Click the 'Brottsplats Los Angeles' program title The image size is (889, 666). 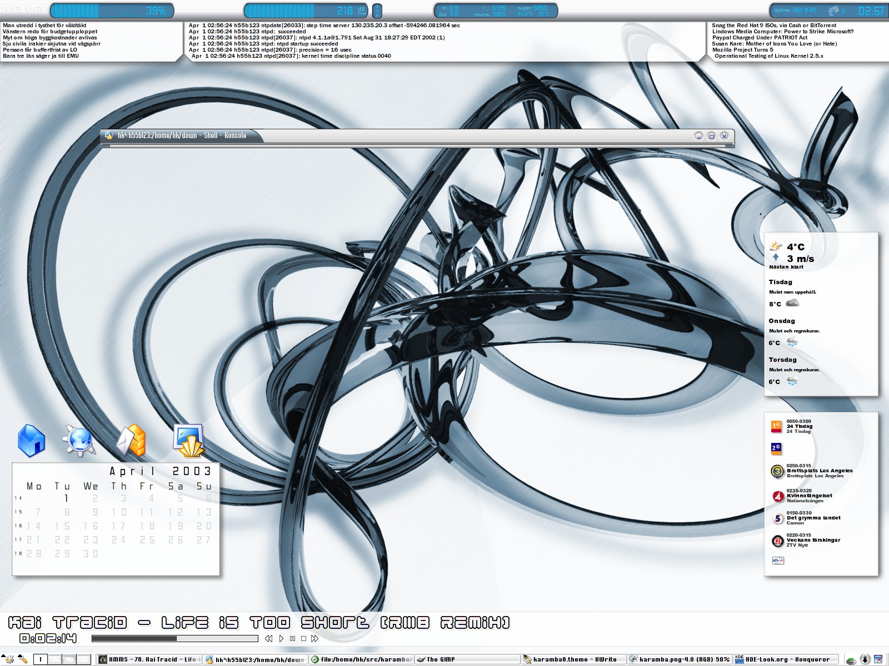tap(820, 471)
